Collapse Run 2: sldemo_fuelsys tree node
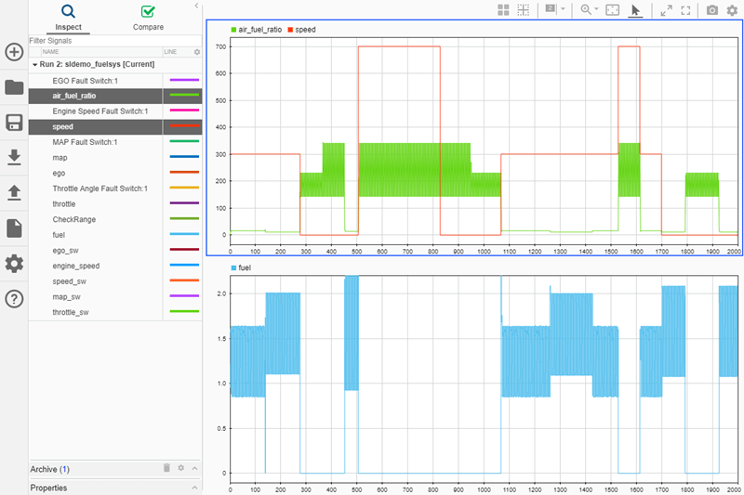 (x=34, y=64)
